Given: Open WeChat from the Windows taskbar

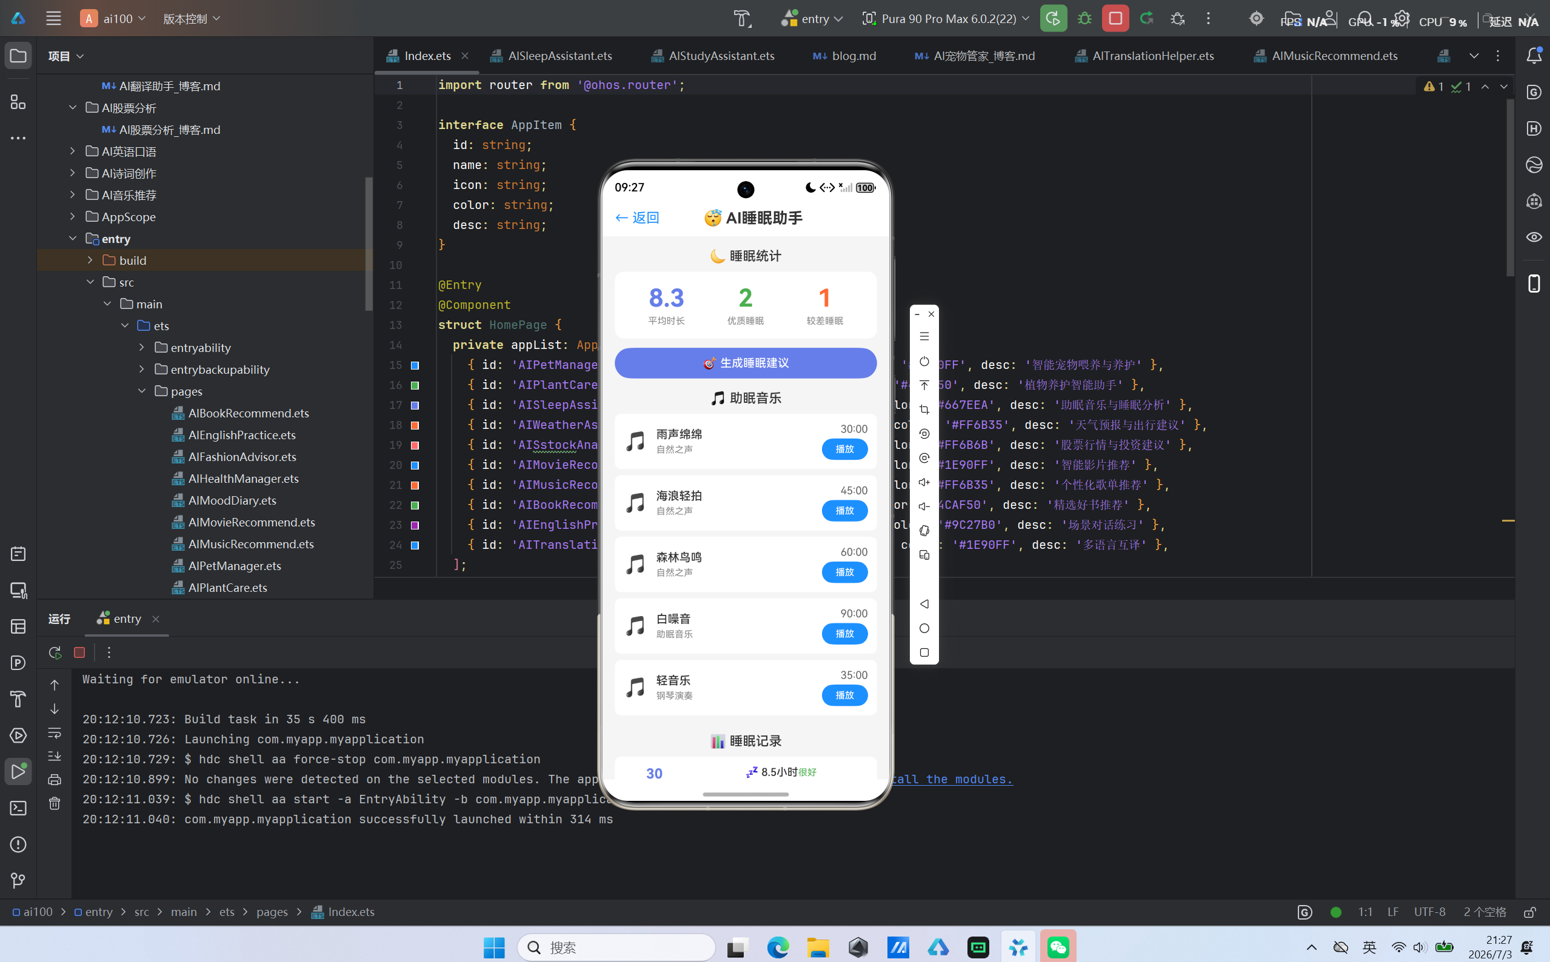Looking at the screenshot, I should 1058,947.
